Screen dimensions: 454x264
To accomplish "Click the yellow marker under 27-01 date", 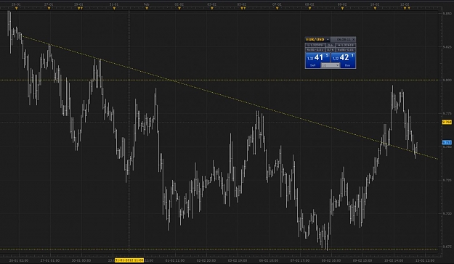I will (49, 9).
